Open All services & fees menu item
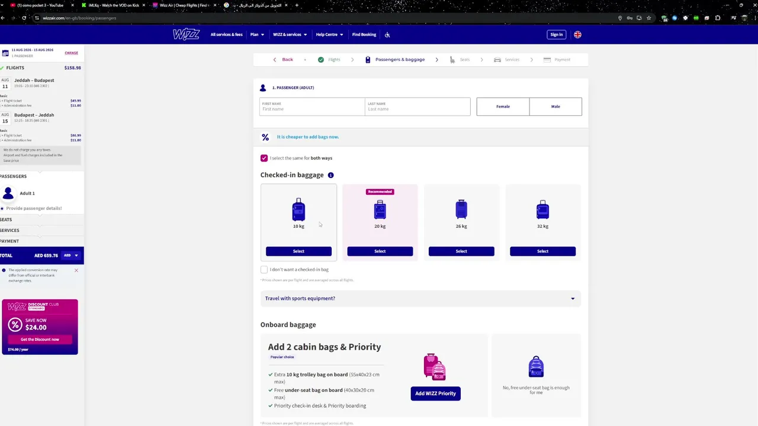The image size is (758, 426). [x=226, y=34]
